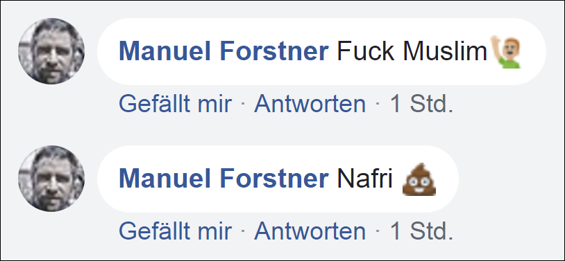Click the first word after the name in the top comment
This screenshot has width=565, height=261.
366,52
